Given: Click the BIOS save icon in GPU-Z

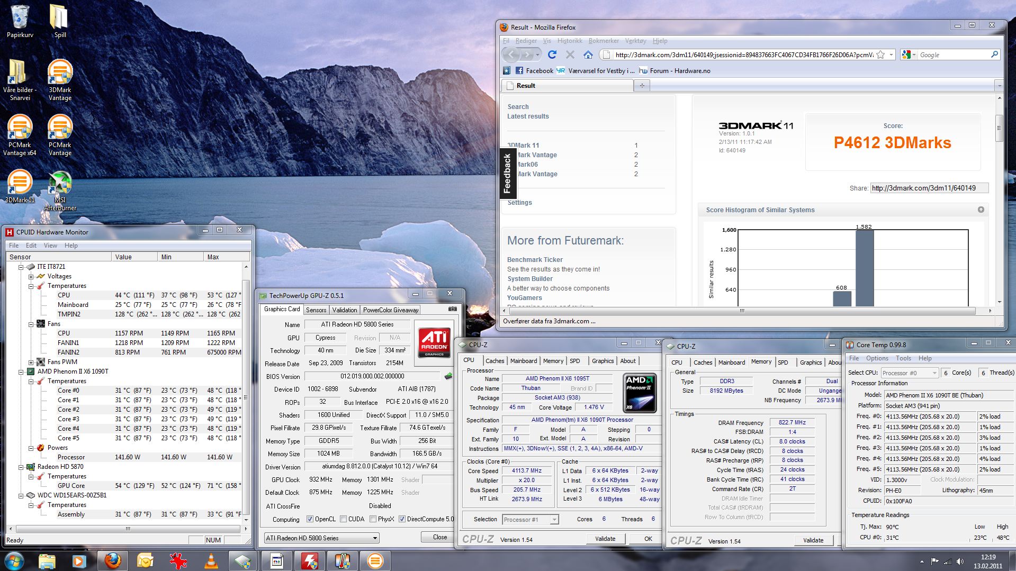Looking at the screenshot, I should point(448,376).
